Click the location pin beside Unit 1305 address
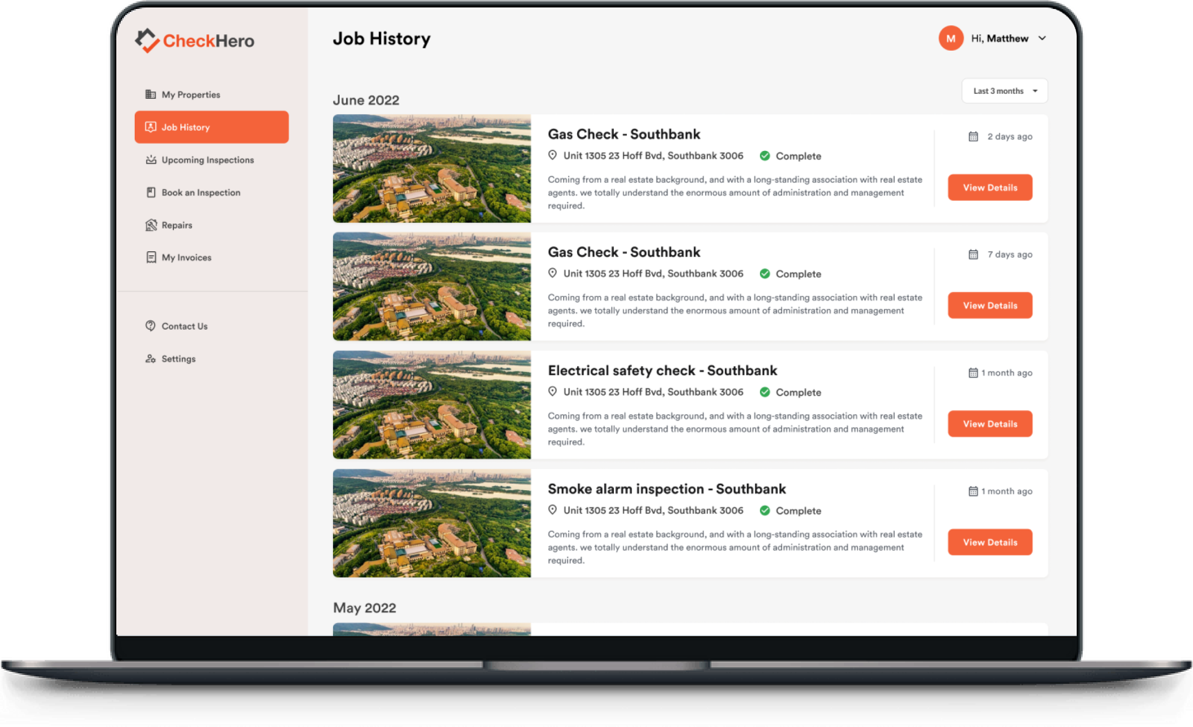This screenshot has width=1193, height=727. pos(552,155)
